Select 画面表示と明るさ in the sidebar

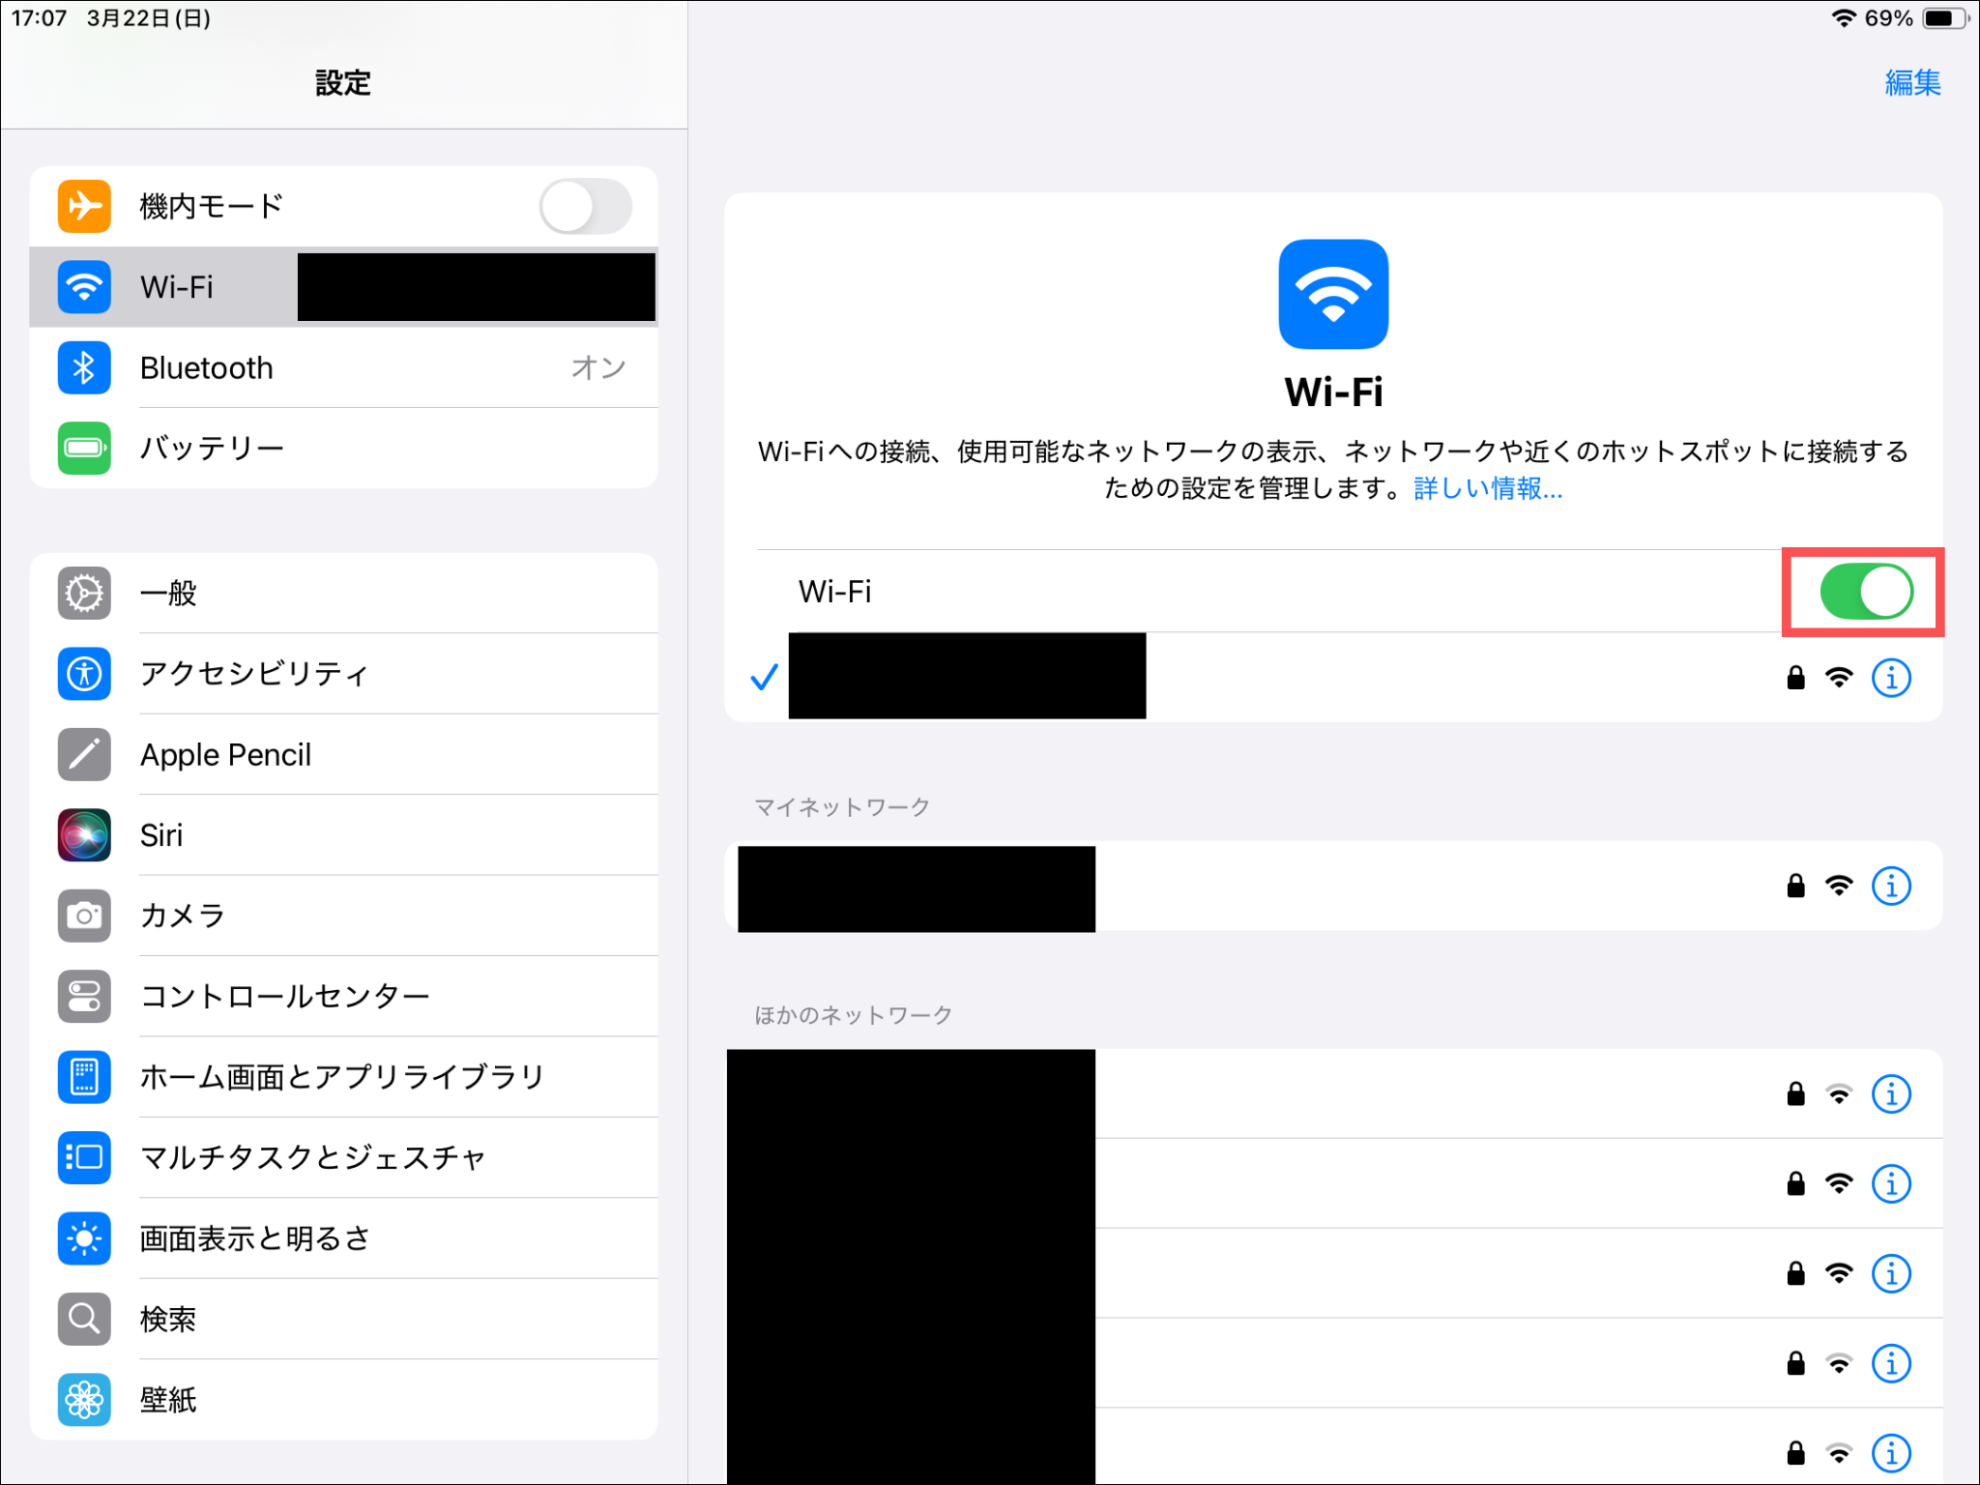(x=255, y=1238)
